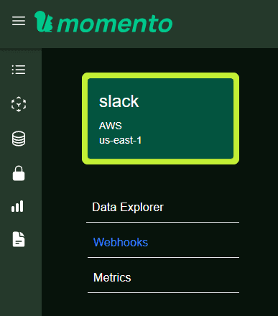Open the cube scan icon in sidebar
278x316 pixels.
[19, 104]
